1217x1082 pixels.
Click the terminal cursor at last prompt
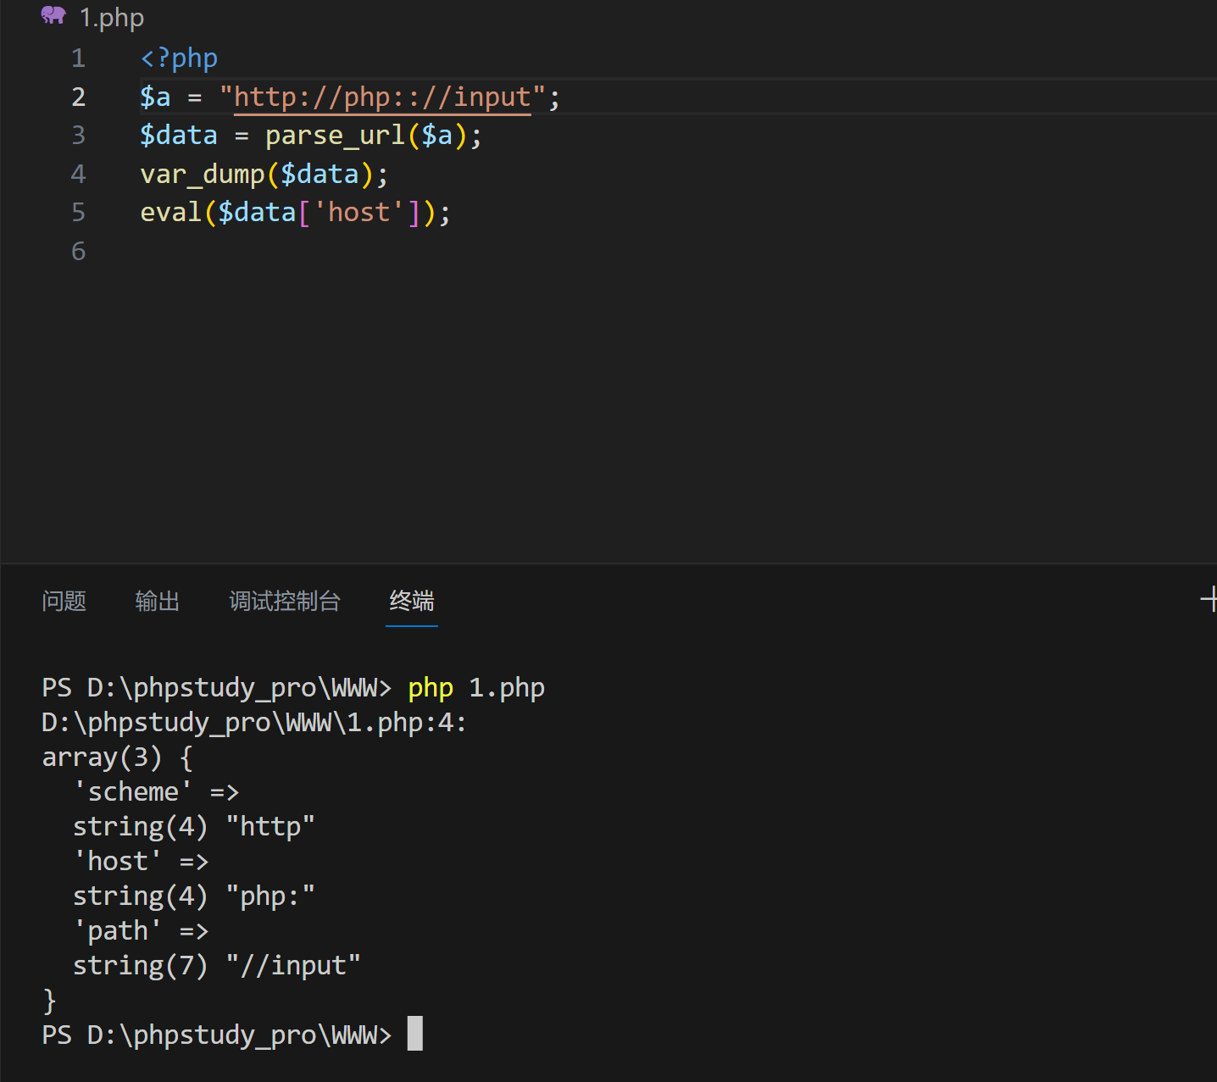[415, 1034]
